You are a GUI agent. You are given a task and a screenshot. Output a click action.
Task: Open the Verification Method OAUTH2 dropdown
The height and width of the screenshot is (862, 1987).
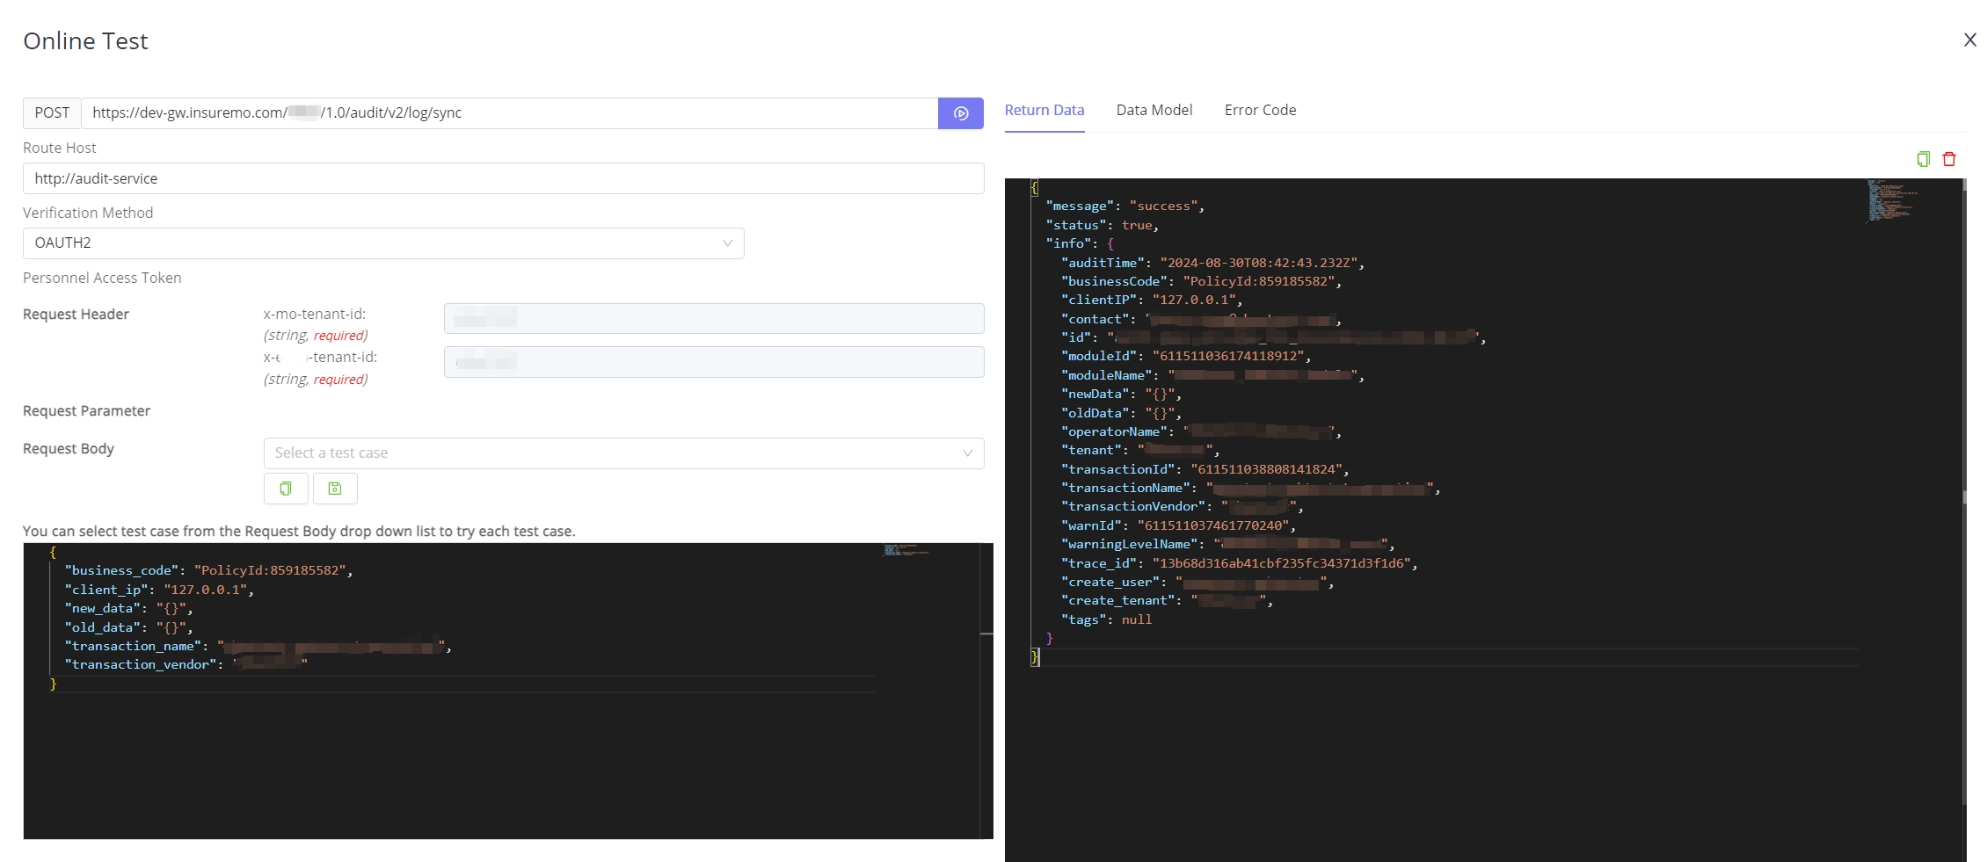(383, 243)
